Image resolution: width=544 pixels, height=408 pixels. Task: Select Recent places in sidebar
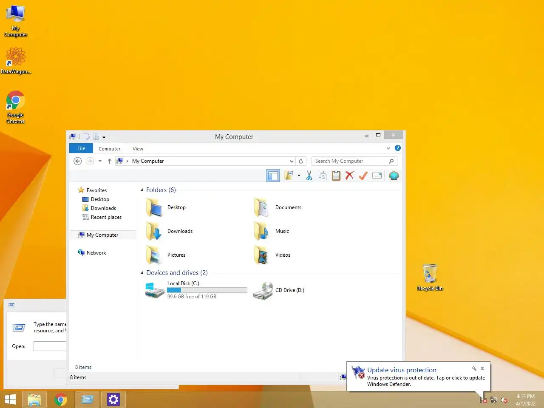(106, 217)
